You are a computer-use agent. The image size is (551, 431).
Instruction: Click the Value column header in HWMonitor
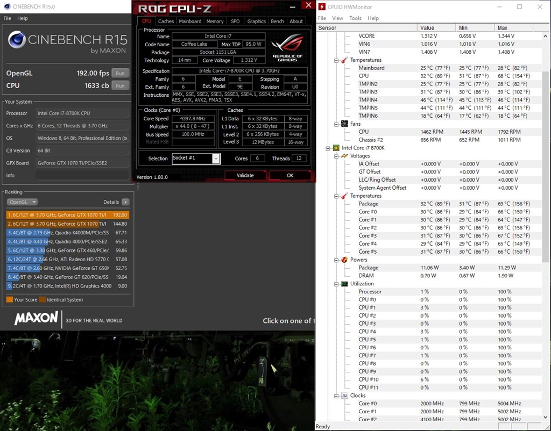pyautogui.click(x=436, y=28)
